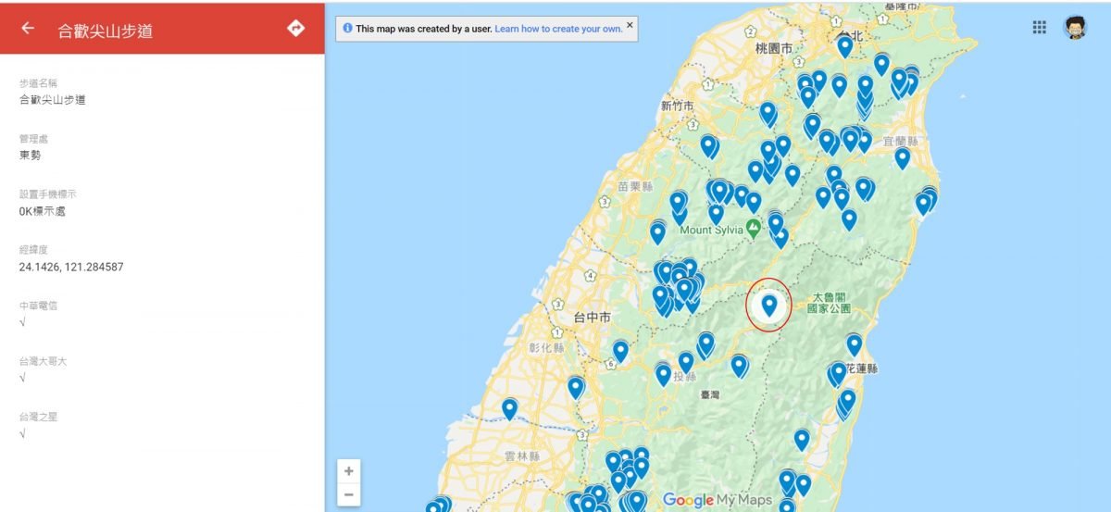The width and height of the screenshot is (1111, 512).
Task: Open directions for 合歡尖山步道
Action: pyautogui.click(x=295, y=29)
